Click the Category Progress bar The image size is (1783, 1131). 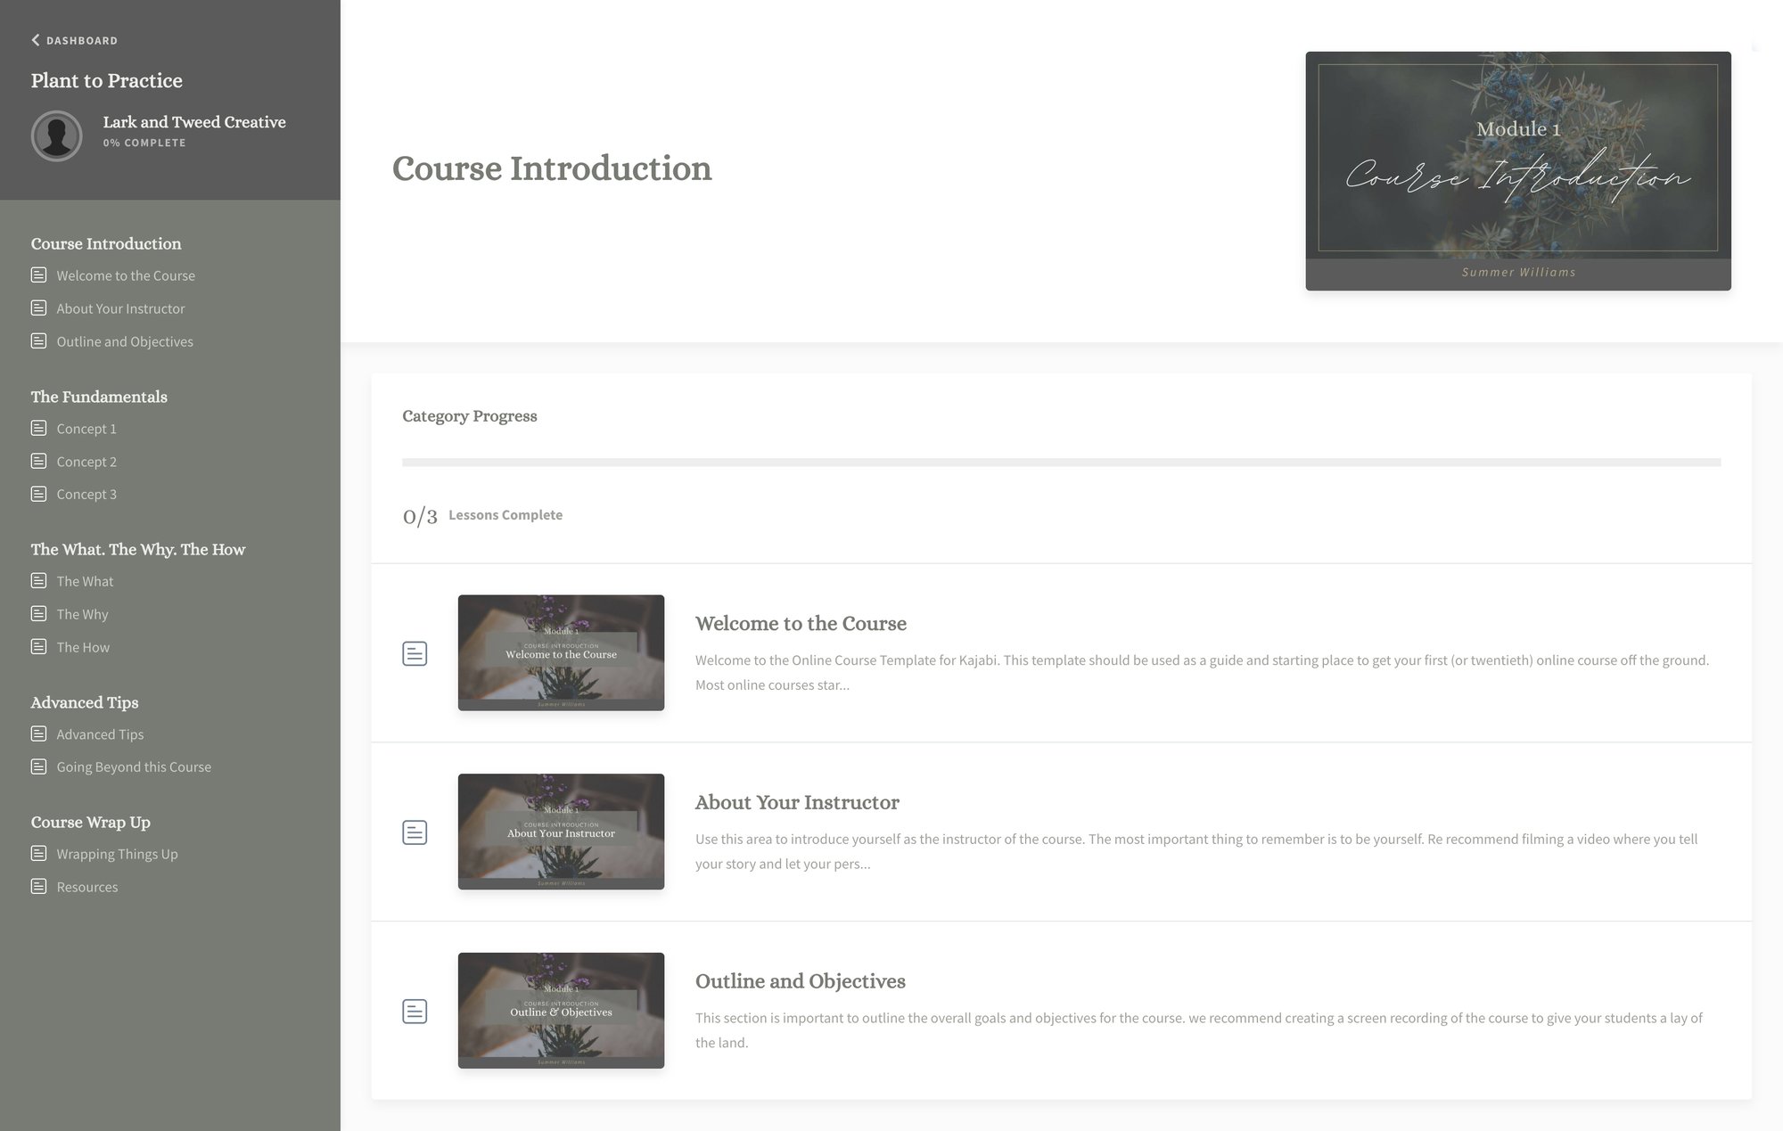pyautogui.click(x=1061, y=463)
